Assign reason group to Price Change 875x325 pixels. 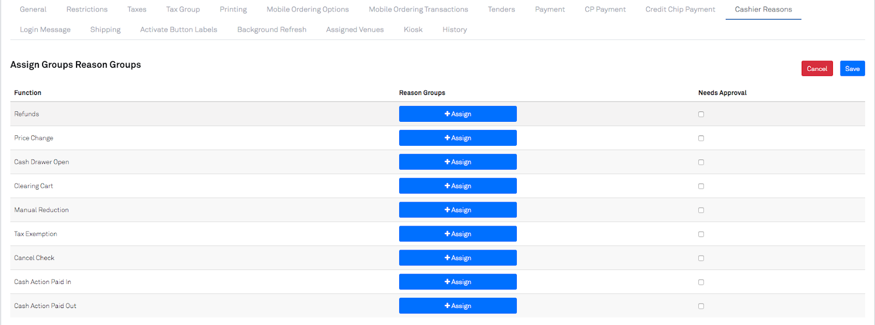(458, 138)
